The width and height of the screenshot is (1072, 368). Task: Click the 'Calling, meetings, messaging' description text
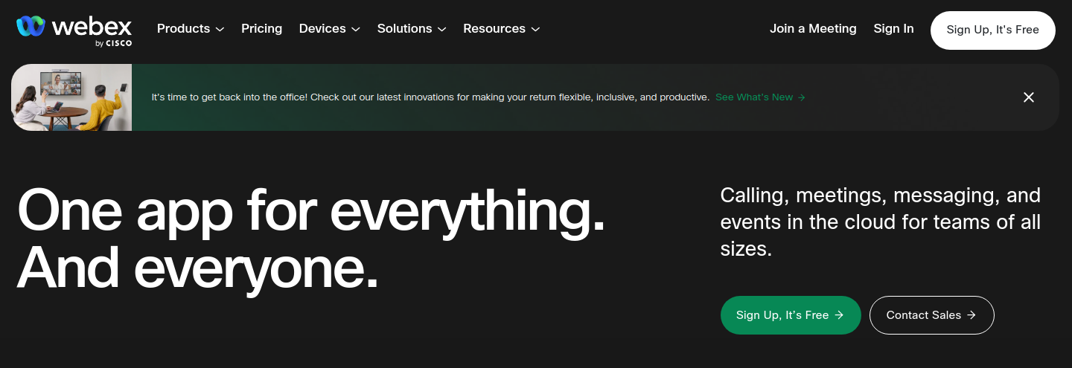click(881, 222)
